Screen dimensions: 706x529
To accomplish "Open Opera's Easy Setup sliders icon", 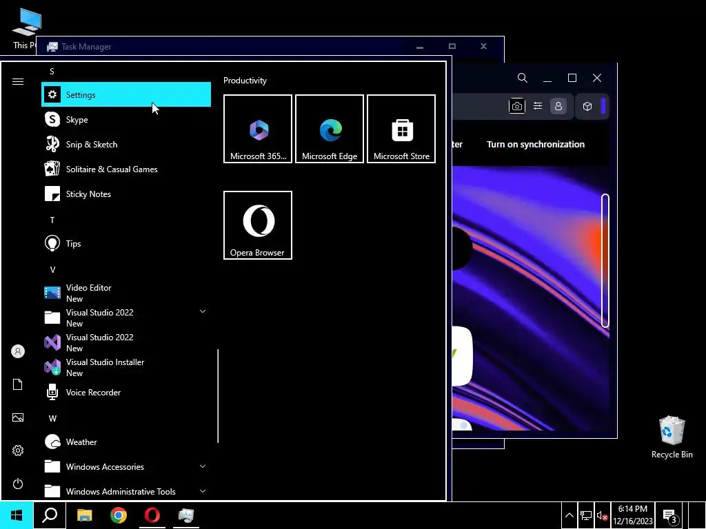I will 538,106.
